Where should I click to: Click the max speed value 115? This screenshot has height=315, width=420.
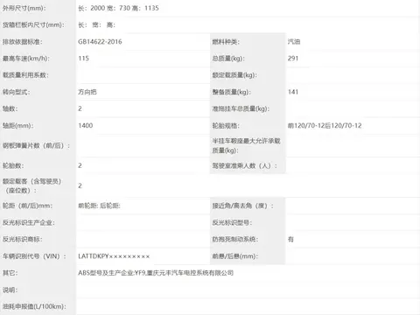(84, 59)
